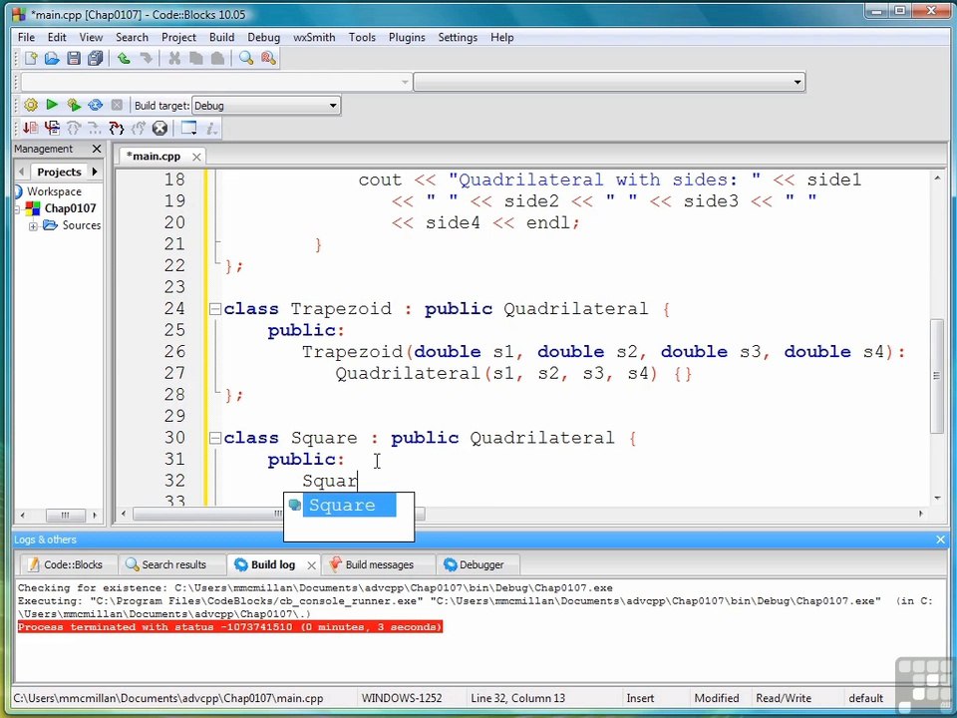Expand the Sources folder in project tree

[x=34, y=226]
